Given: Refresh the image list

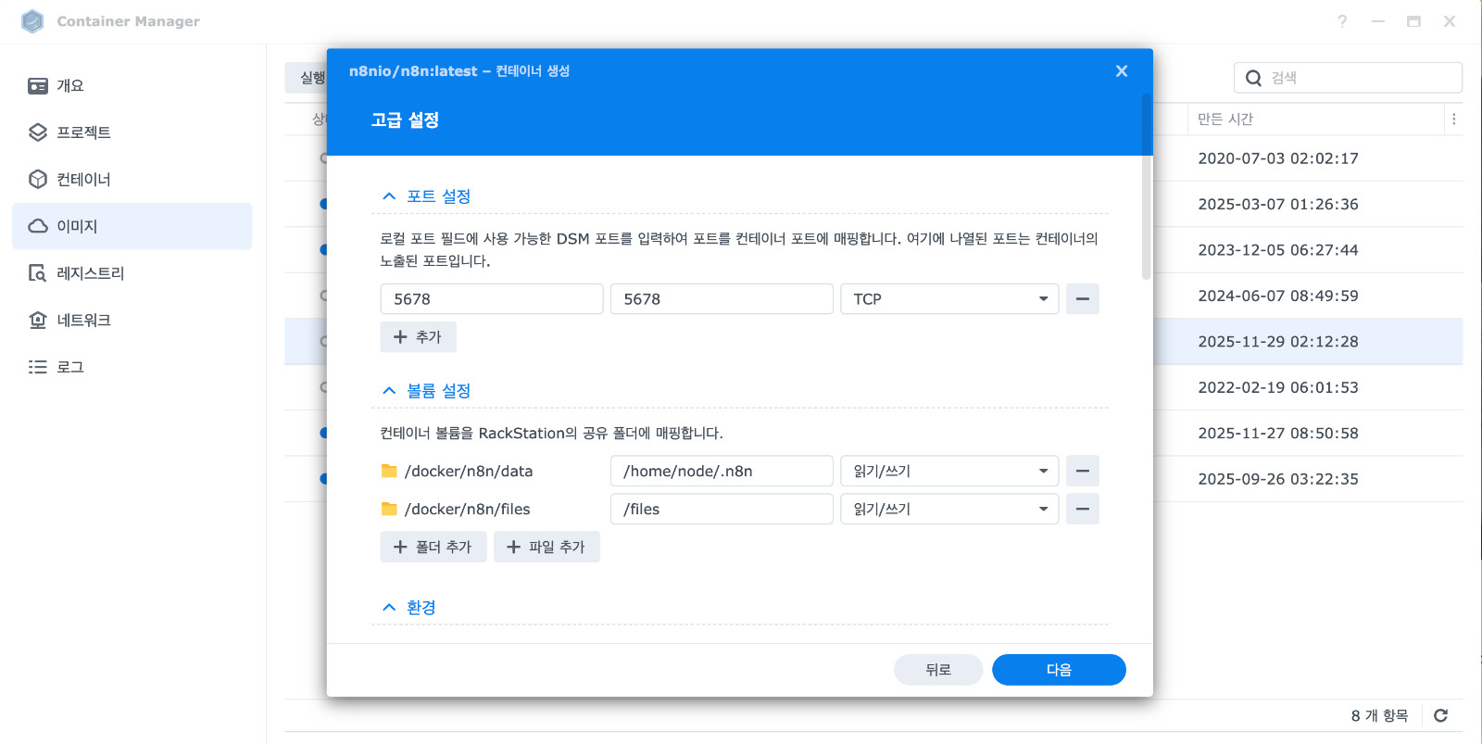Looking at the screenshot, I should [x=1440, y=715].
